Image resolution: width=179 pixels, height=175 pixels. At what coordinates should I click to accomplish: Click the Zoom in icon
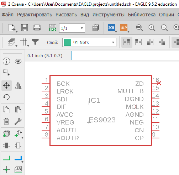coord(152,28)
